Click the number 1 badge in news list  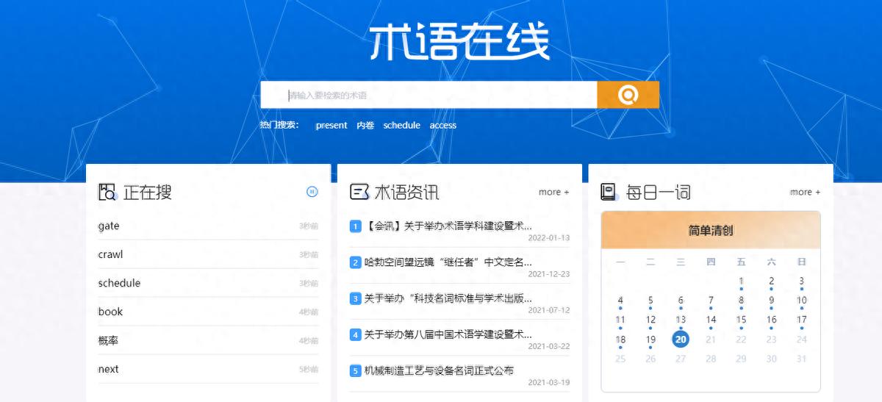point(355,226)
